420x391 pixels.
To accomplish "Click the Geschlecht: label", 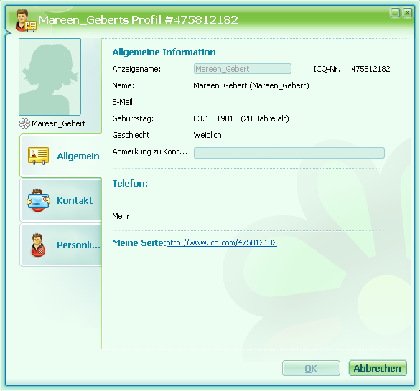I will (x=132, y=135).
